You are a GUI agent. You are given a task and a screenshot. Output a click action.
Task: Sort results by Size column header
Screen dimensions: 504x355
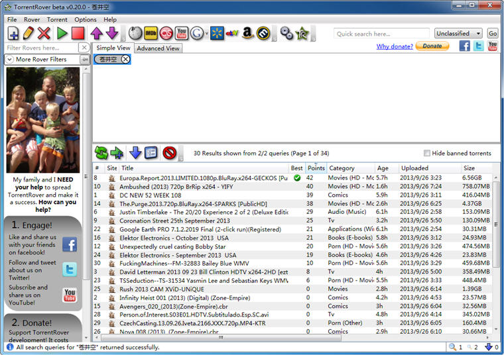tap(476, 168)
